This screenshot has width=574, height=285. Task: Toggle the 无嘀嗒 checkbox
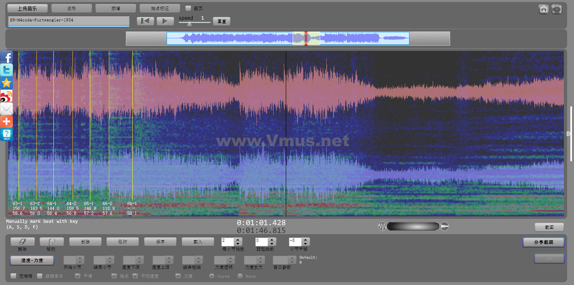click(x=13, y=276)
